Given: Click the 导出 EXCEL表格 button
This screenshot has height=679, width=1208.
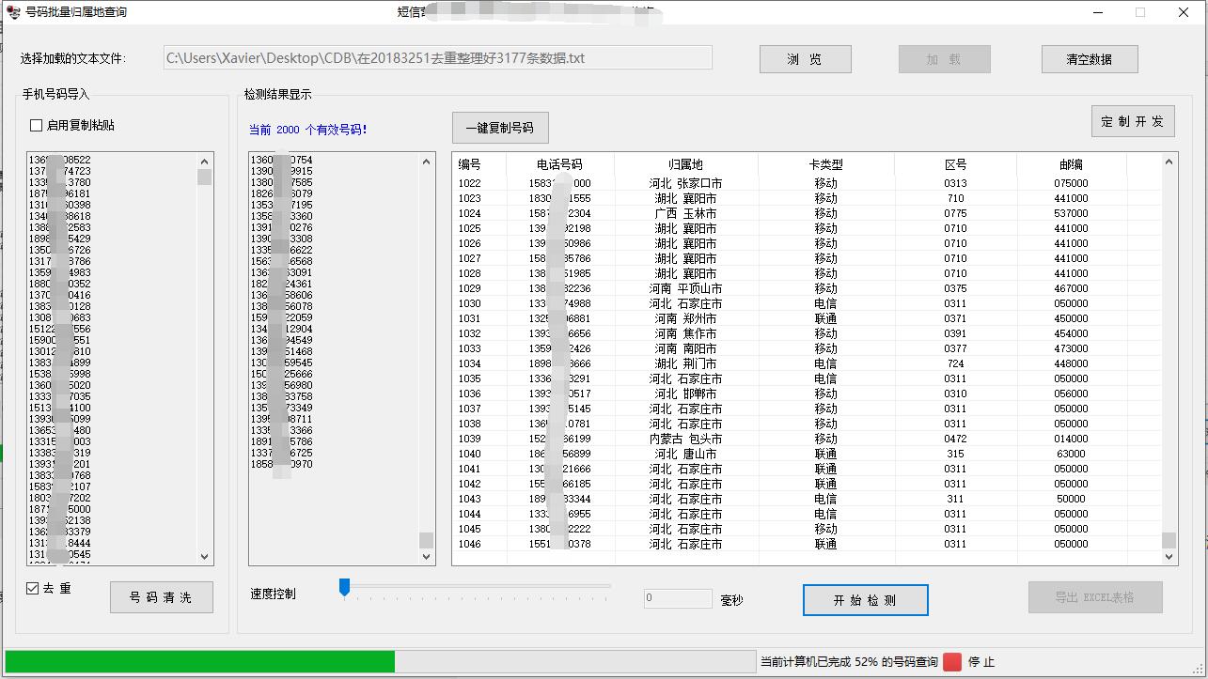Looking at the screenshot, I should point(1095,597).
